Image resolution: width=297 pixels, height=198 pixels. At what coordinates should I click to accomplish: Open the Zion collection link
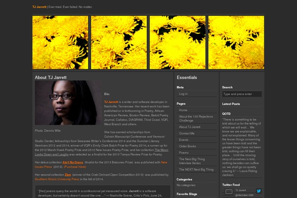click(68, 175)
